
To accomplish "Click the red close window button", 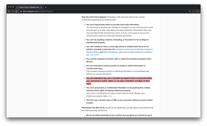I will coord(9,7).
